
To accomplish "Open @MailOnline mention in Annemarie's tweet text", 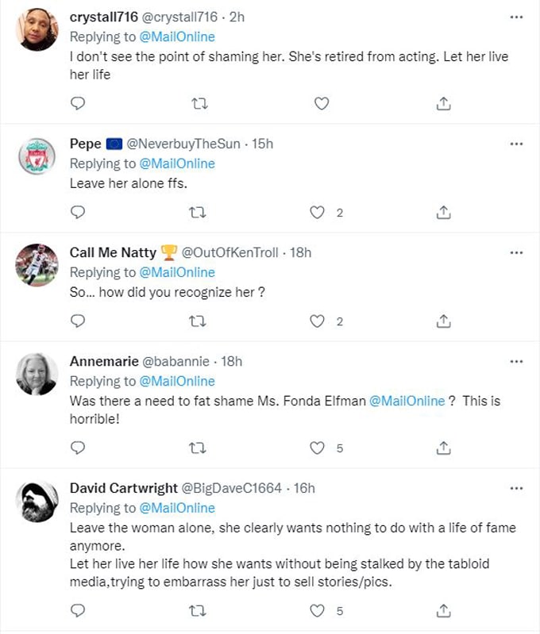I will pos(407,401).
